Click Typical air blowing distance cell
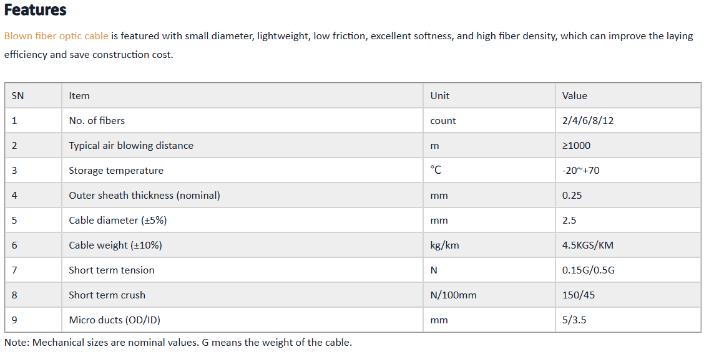The image size is (709, 352). [242, 145]
